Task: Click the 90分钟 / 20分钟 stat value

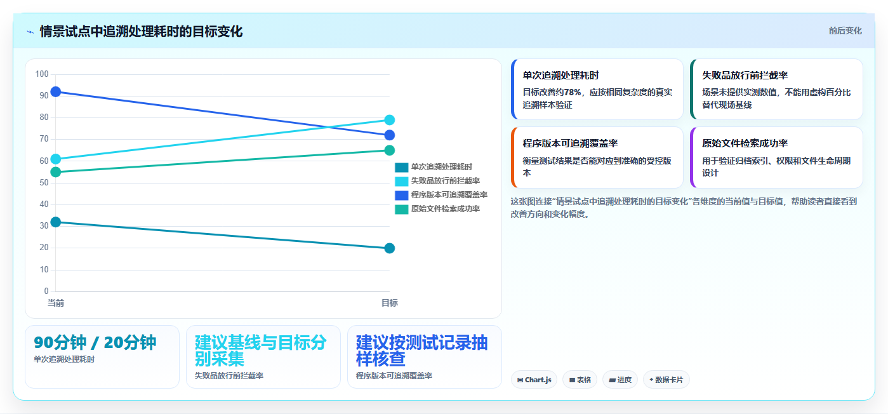Action: click(95, 342)
